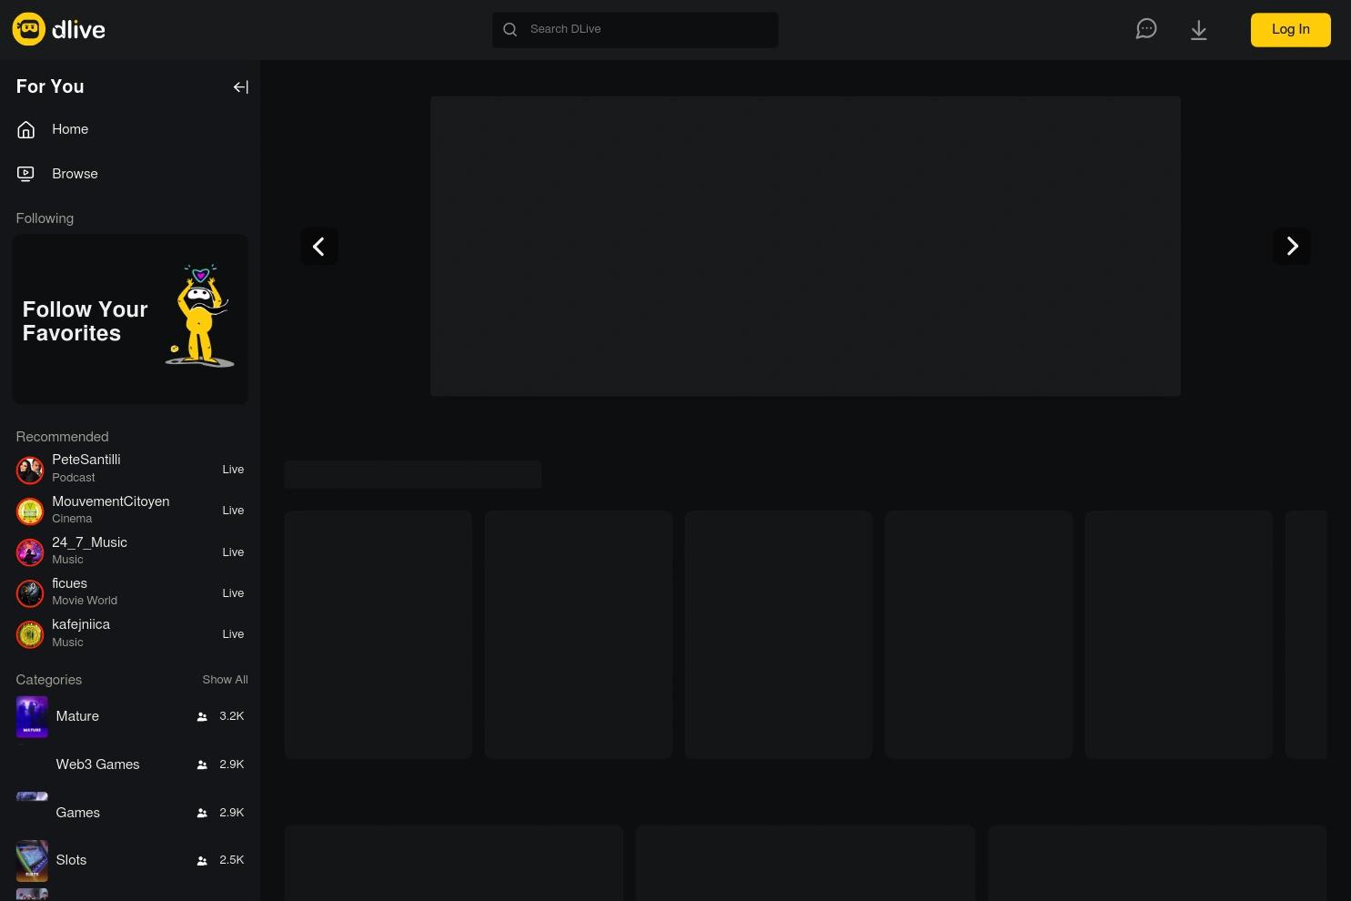The height and width of the screenshot is (901, 1351).
Task: Click kafejniica's channel avatar
Action: pos(30,634)
